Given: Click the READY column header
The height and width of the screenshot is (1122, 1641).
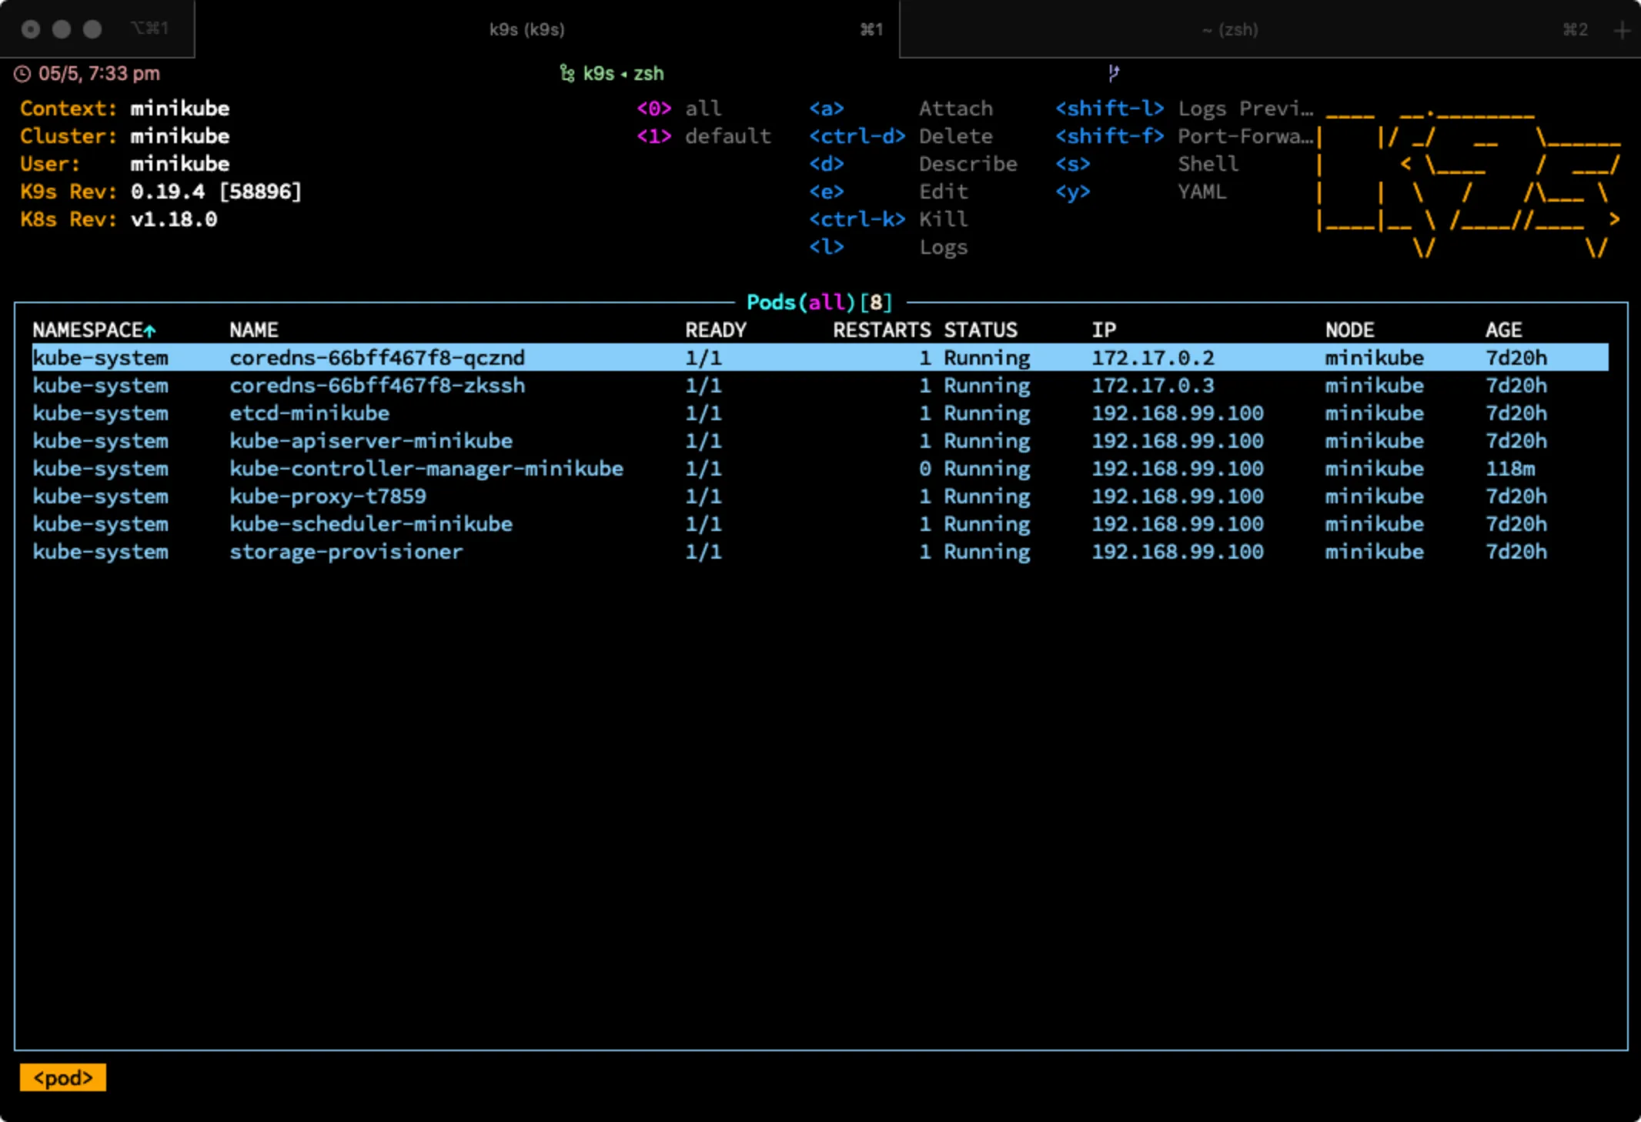Looking at the screenshot, I should click(716, 330).
